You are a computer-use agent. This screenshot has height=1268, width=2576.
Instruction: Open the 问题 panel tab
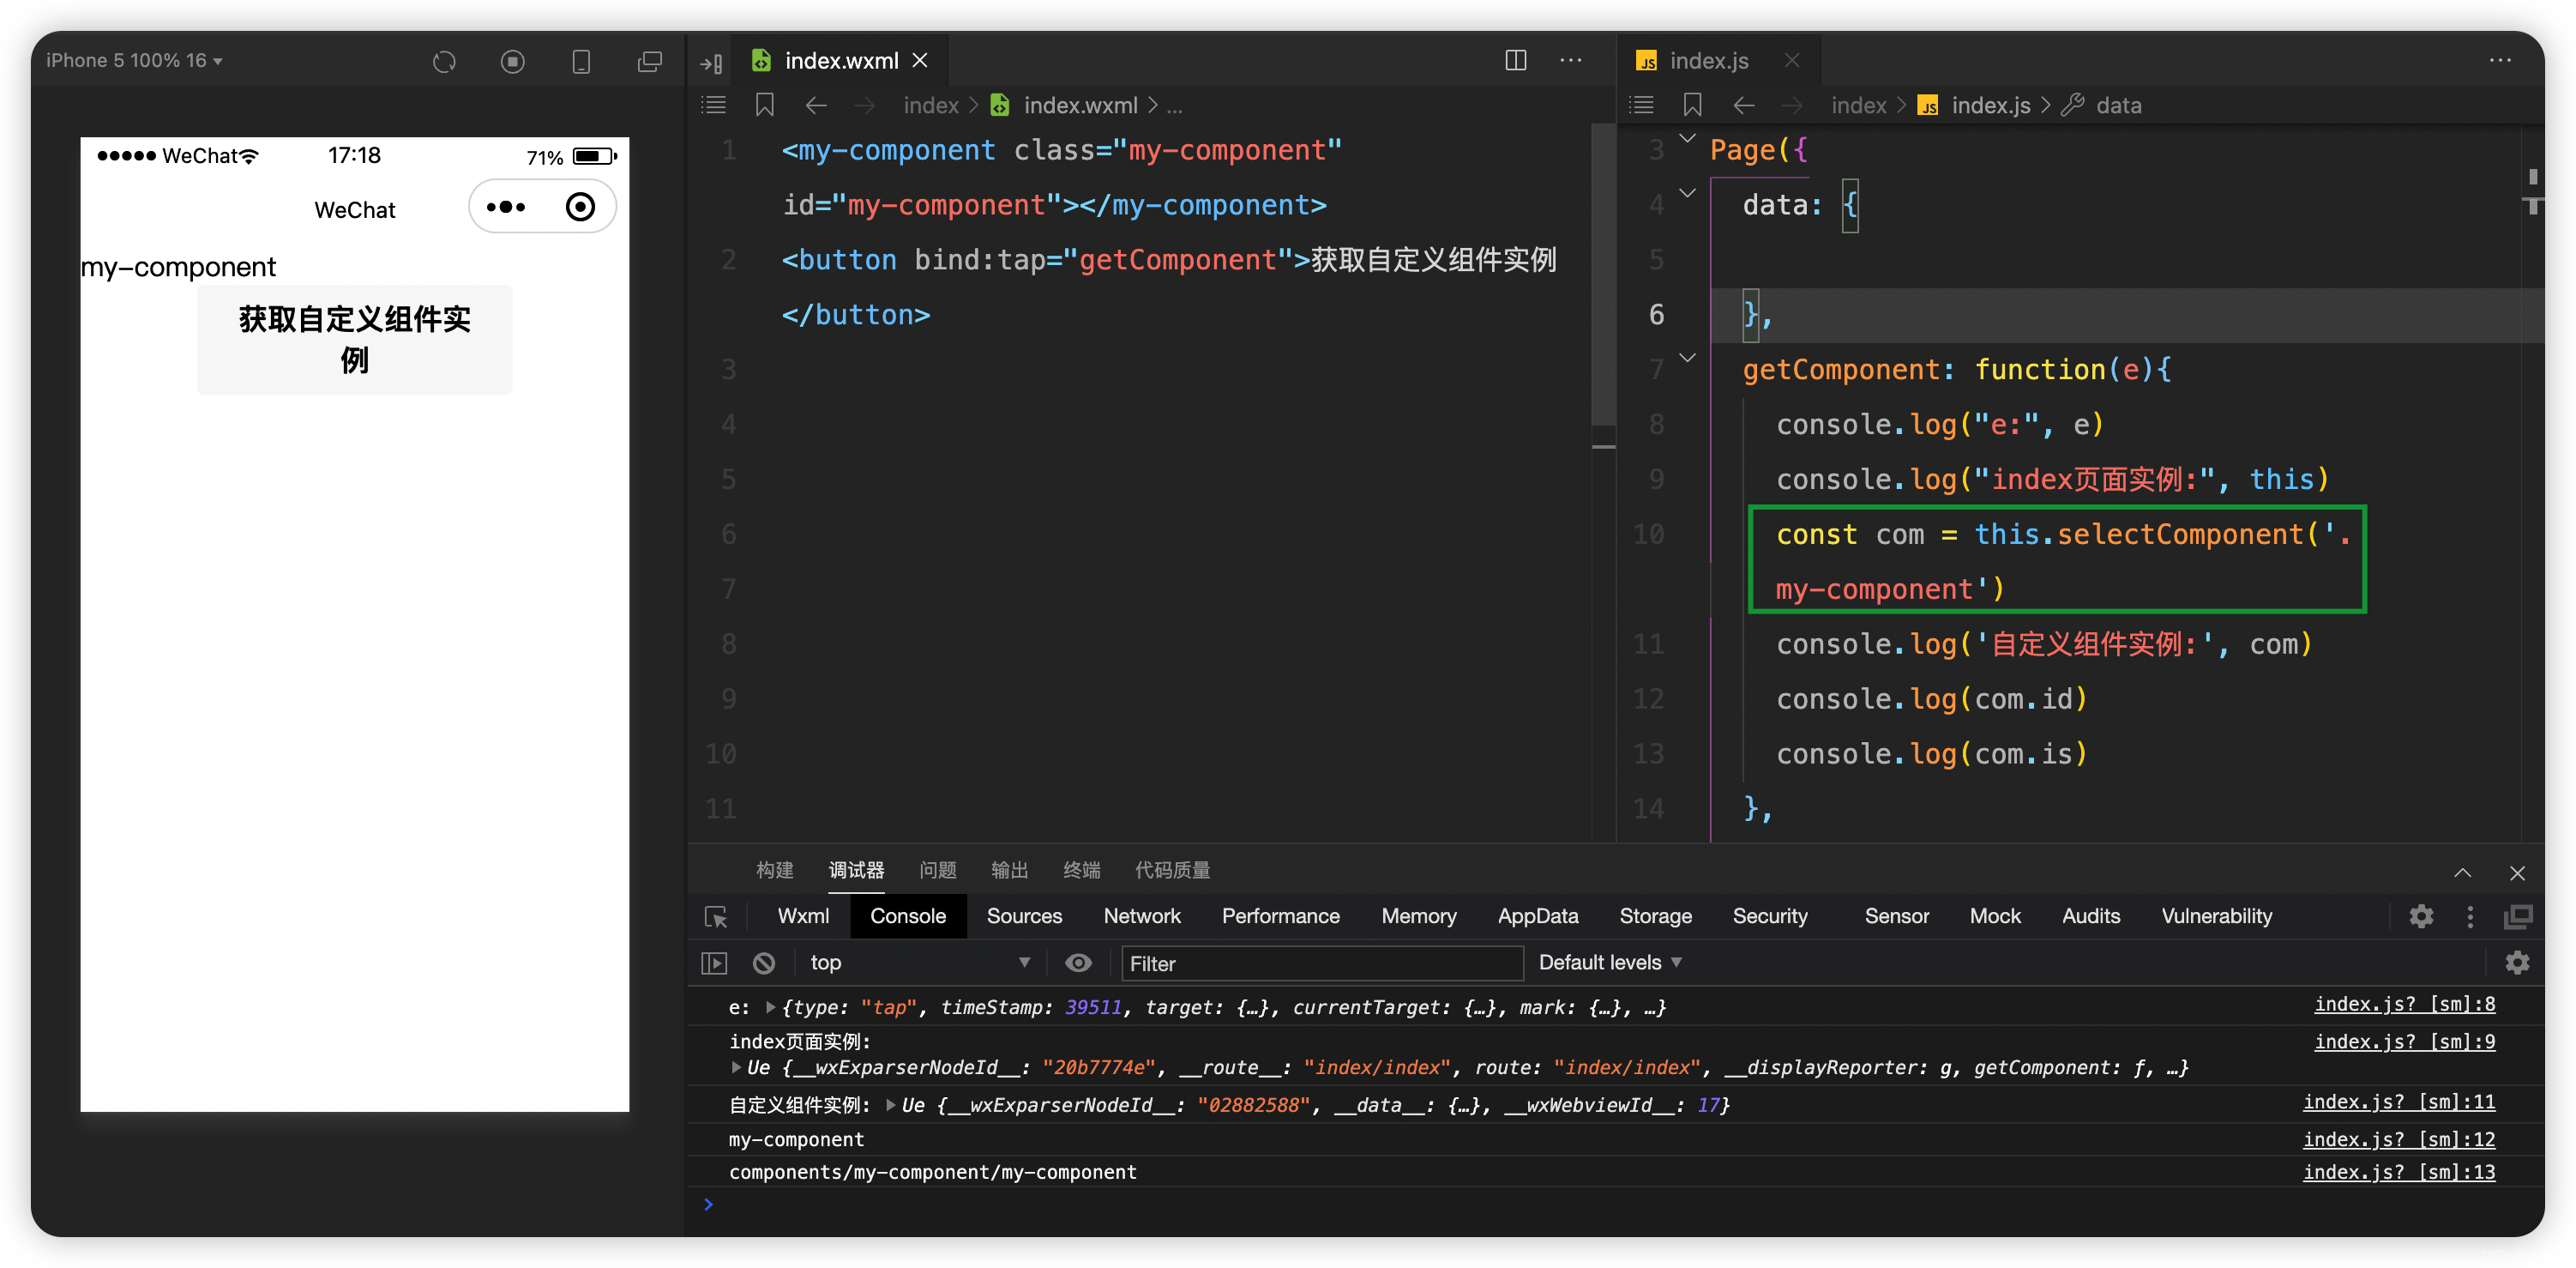tap(937, 870)
